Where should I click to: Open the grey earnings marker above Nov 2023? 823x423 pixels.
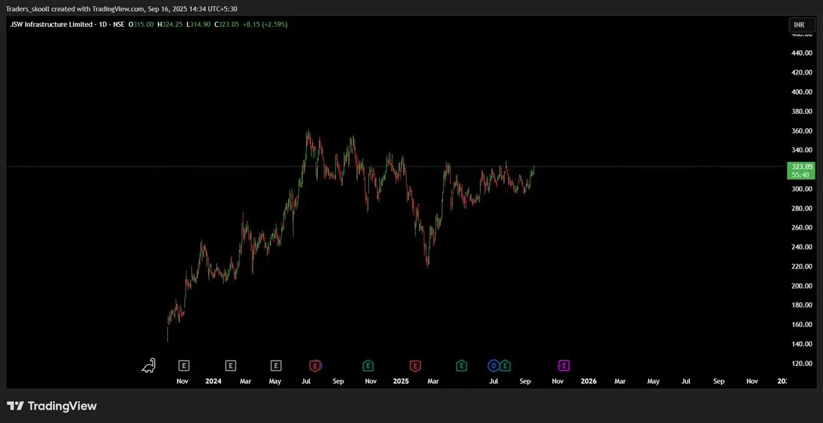(x=183, y=365)
